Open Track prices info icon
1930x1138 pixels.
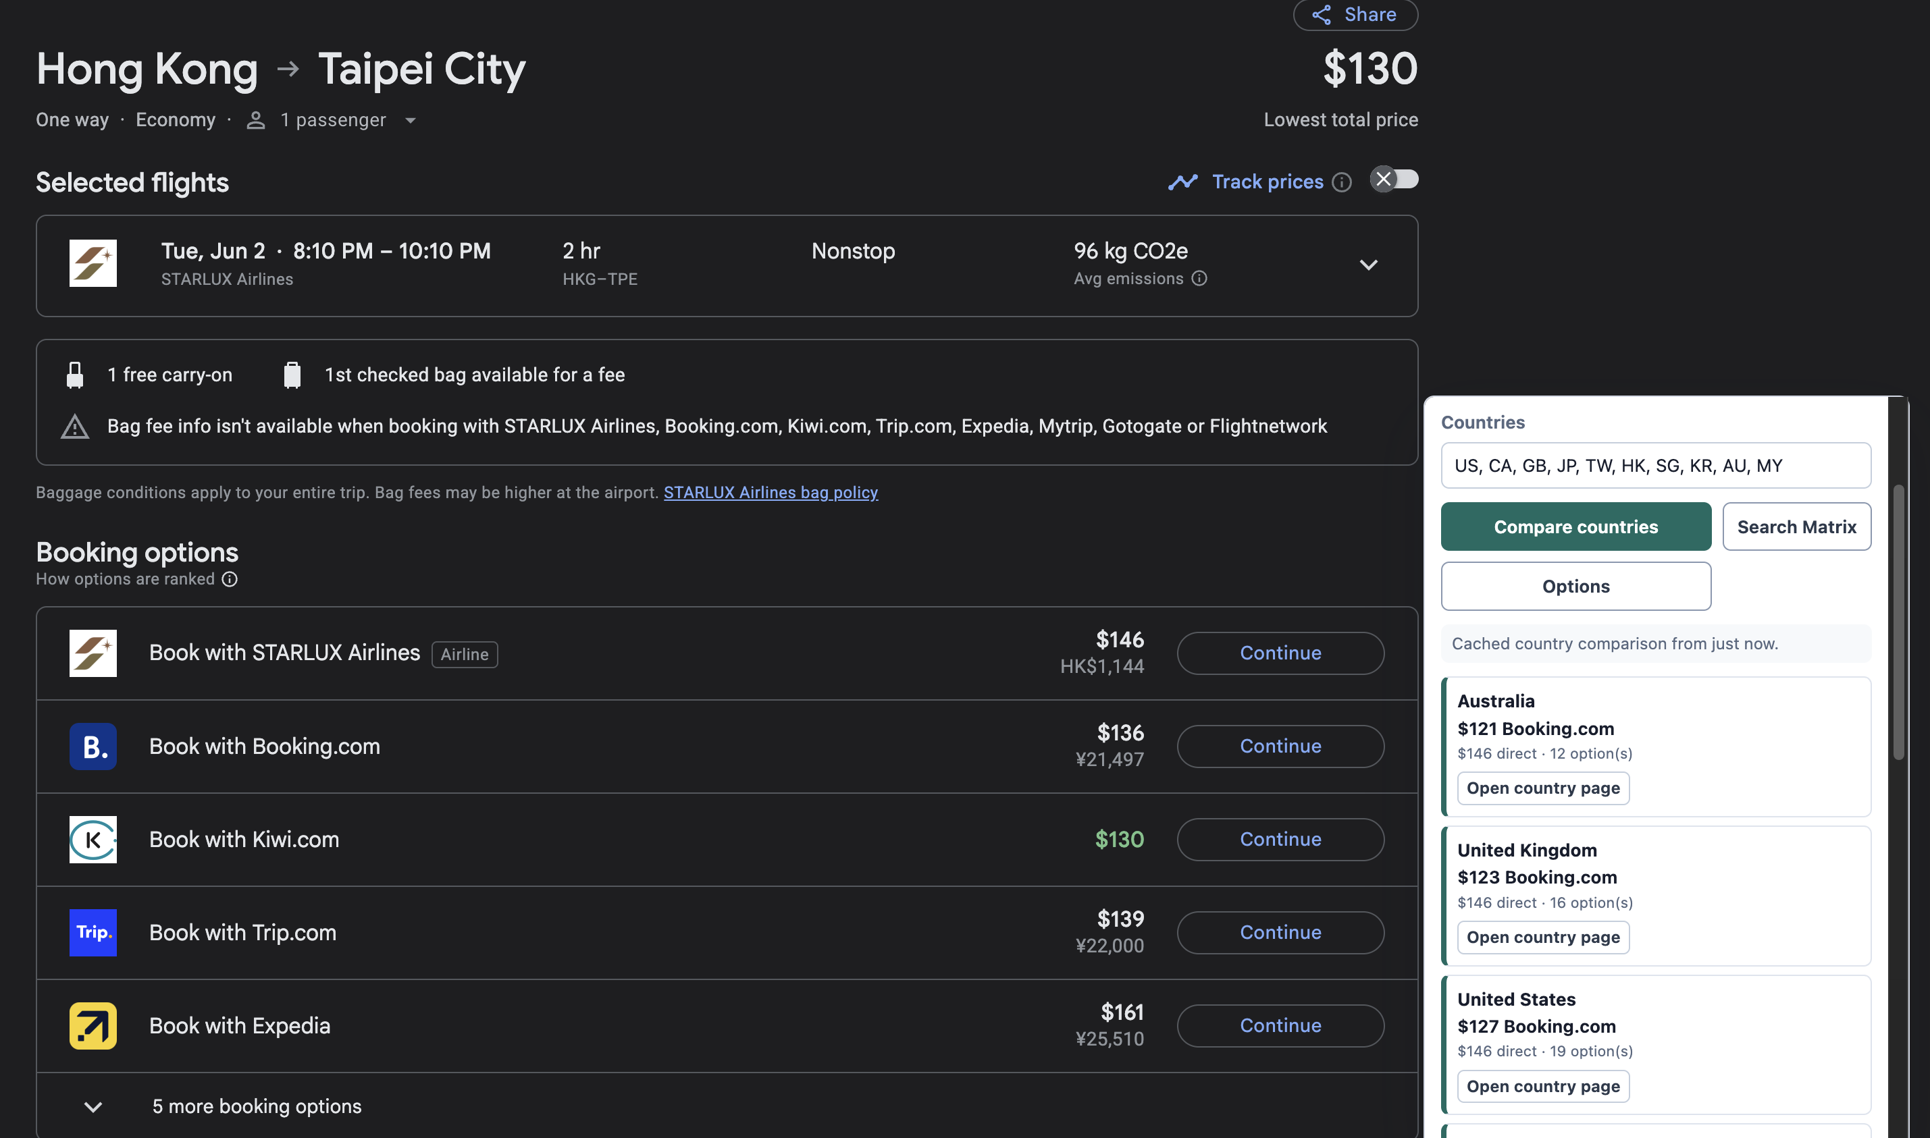click(1342, 182)
